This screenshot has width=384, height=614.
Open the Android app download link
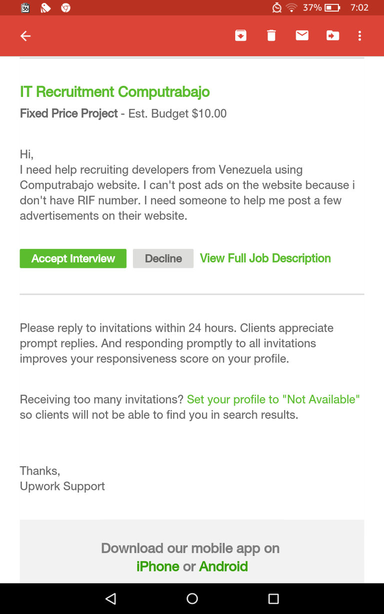[x=223, y=567]
